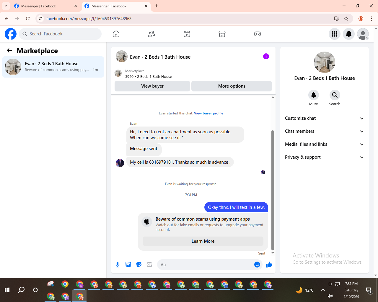Click the taskbar volume icon
The width and height of the screenshot is (378, 302).
pos(330,296)
